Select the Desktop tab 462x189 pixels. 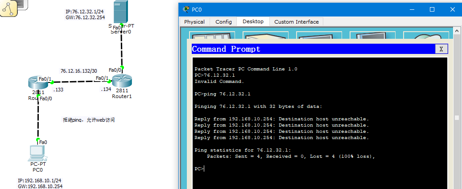[x=253, y=21]
